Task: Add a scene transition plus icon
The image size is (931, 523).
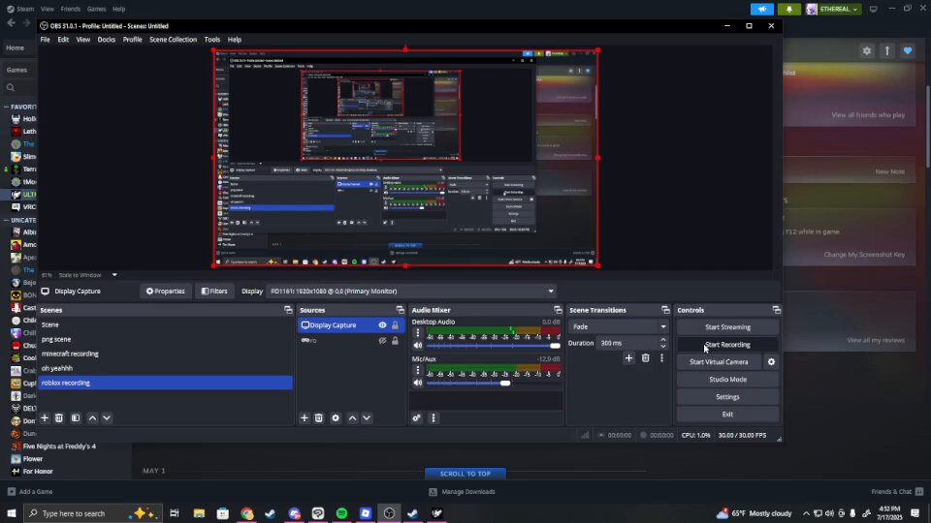Action: (628, 358)
